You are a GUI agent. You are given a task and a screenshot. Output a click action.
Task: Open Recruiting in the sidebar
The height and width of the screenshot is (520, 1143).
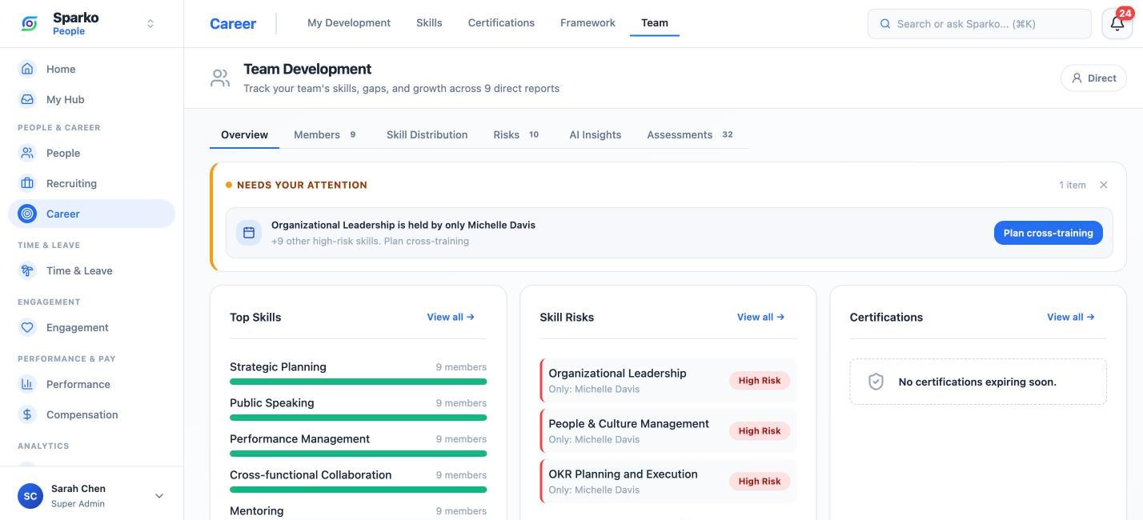click(91, 183)
